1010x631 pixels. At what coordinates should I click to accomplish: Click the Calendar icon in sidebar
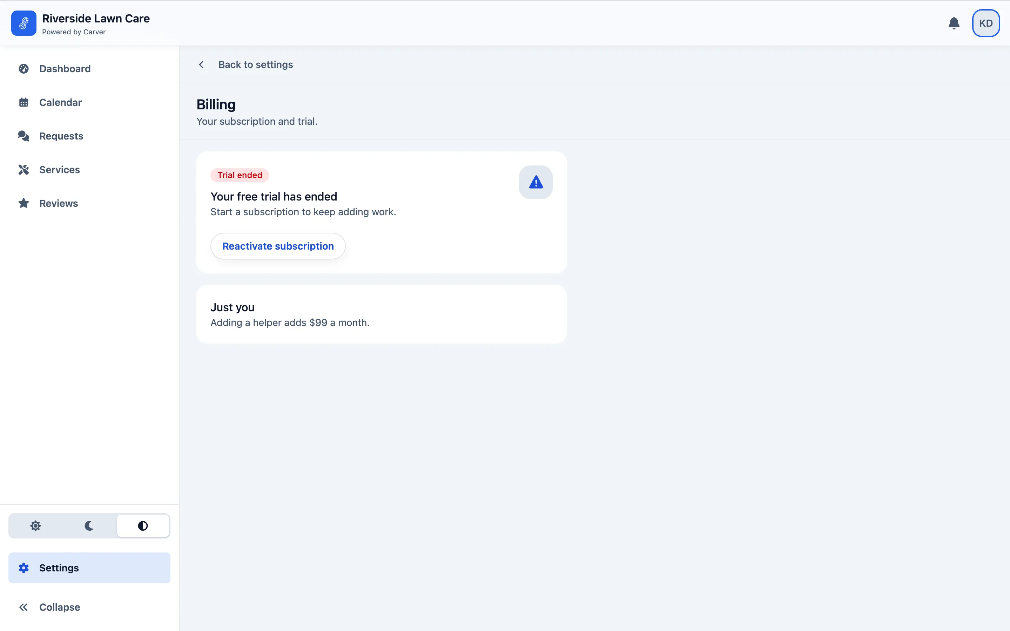pos(24,102)
